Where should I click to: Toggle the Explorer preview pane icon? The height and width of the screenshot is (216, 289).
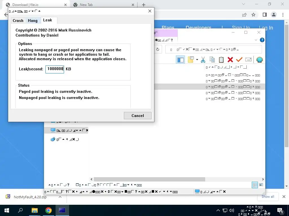tap(180, 60)
